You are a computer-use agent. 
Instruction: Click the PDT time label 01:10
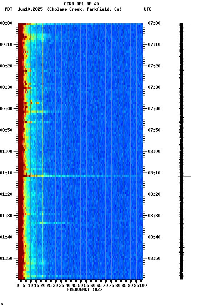click(6, 173)
